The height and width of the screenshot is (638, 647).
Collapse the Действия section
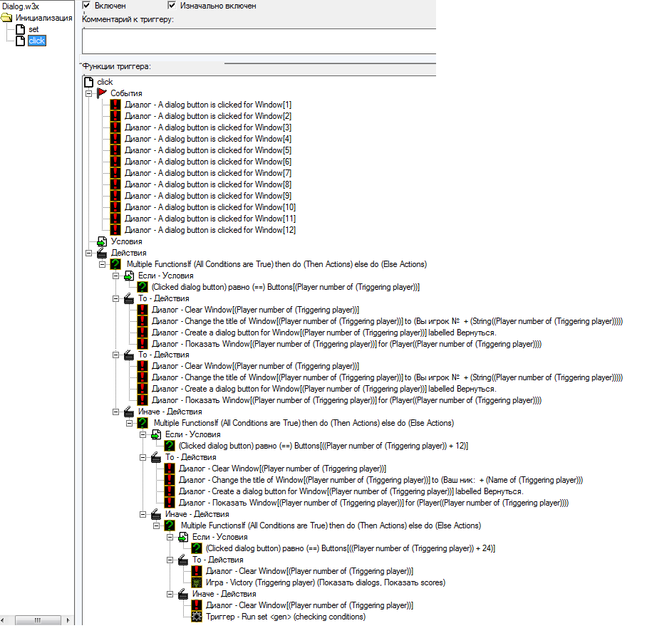(x=89, y=253)
